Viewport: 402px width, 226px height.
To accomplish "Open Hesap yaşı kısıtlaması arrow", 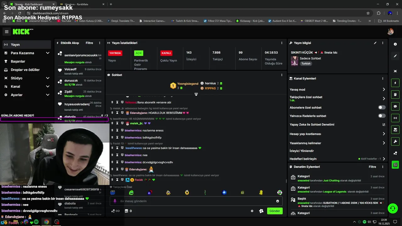I will [384, 134].
